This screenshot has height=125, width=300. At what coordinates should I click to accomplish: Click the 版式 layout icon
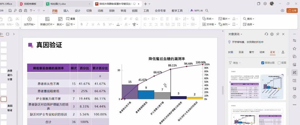[60, 19]
